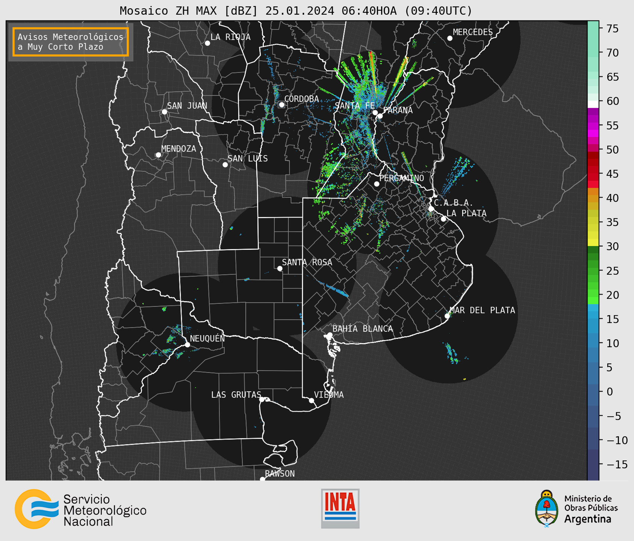Click the MAR DEL PLATA city marker

447,316
